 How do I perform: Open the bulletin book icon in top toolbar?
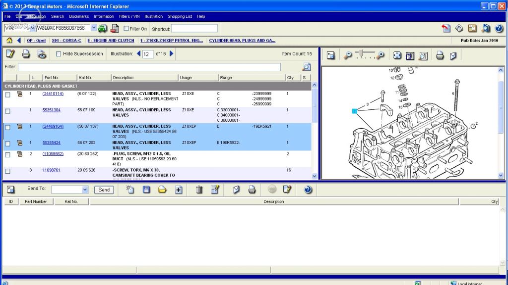pyautogui.click(x=459, y=28)
